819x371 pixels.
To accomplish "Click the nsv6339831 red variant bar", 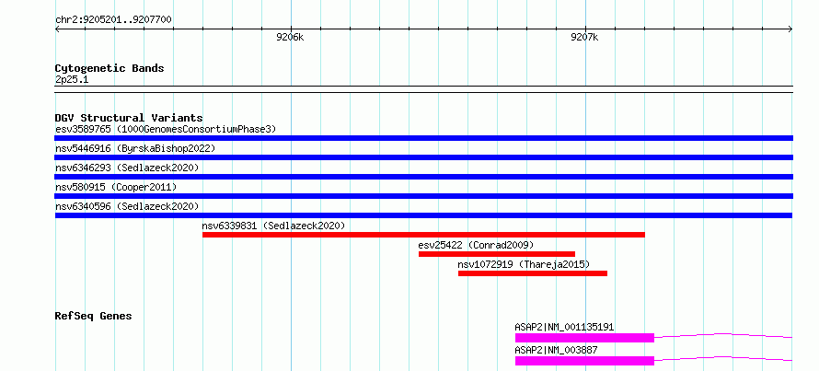I will coord(423,235).
